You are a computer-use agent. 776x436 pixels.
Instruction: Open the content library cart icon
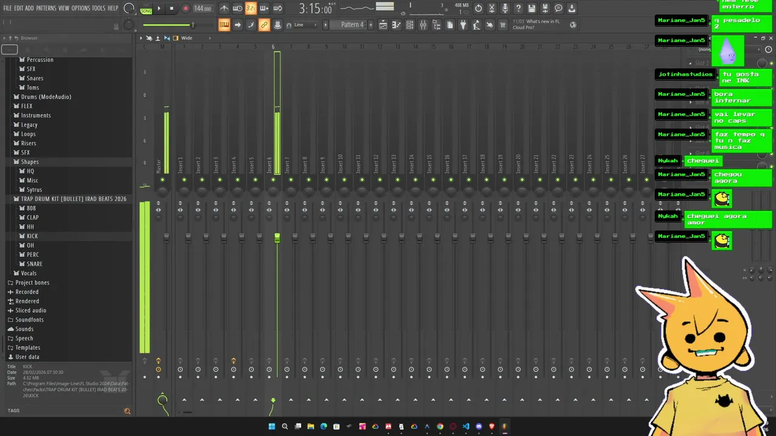(503, 25)
